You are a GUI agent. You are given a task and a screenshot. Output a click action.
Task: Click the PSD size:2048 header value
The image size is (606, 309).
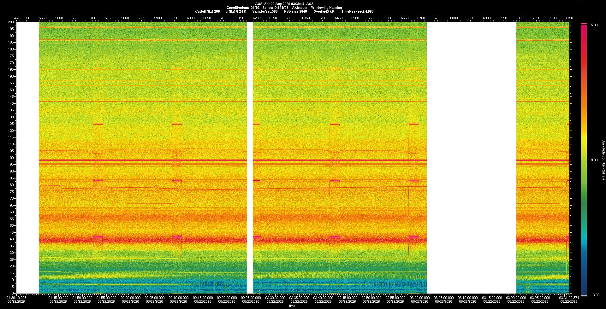click(x=295, y=11)
